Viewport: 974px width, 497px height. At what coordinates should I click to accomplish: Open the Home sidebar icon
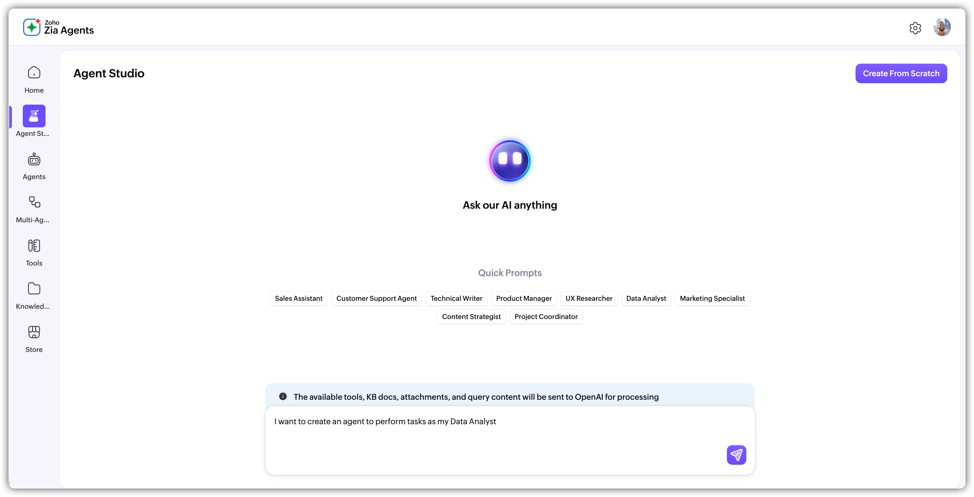(x=34, y=73)
